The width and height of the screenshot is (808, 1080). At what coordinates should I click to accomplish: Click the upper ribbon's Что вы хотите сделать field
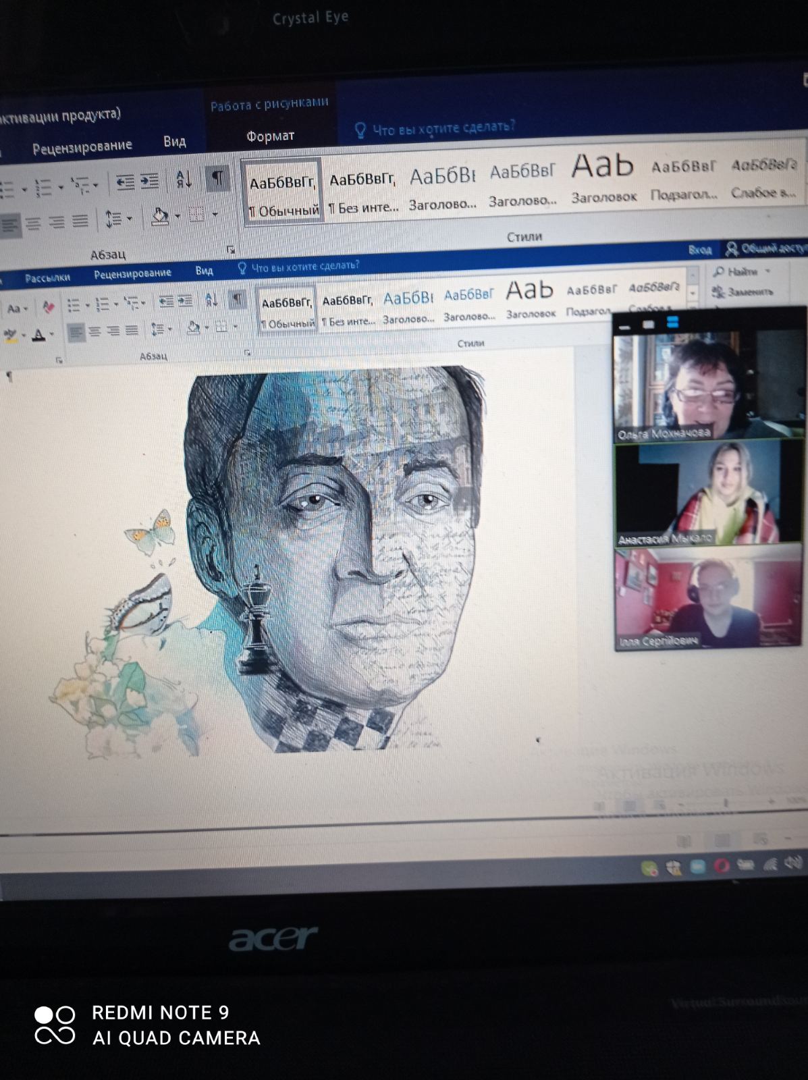435,127
